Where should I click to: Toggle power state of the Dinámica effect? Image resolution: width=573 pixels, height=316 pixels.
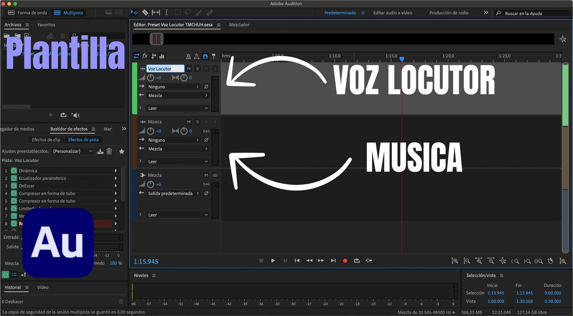tap(14, 171)
